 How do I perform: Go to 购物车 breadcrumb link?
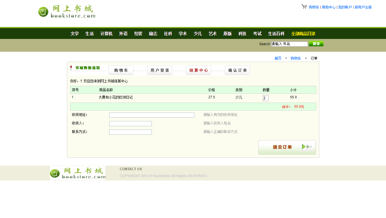tap(296, 58)
